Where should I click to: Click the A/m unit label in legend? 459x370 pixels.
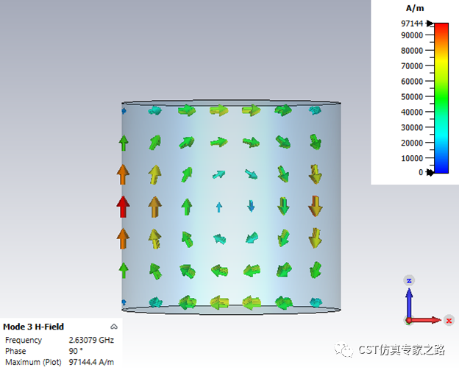(415, 9)
